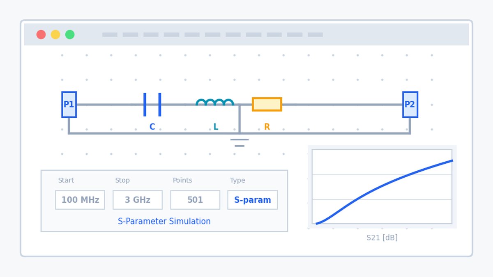Click the P1 port block
The height and width of the screenshot is (277, 493).
(x=69, y=105)
